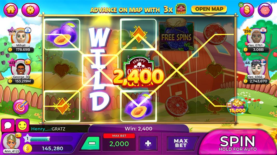Image resolution: width=277 pixels, height=155 pixels.
Task: Open the smiley emoji picker
Action: [x=22, y=126]
